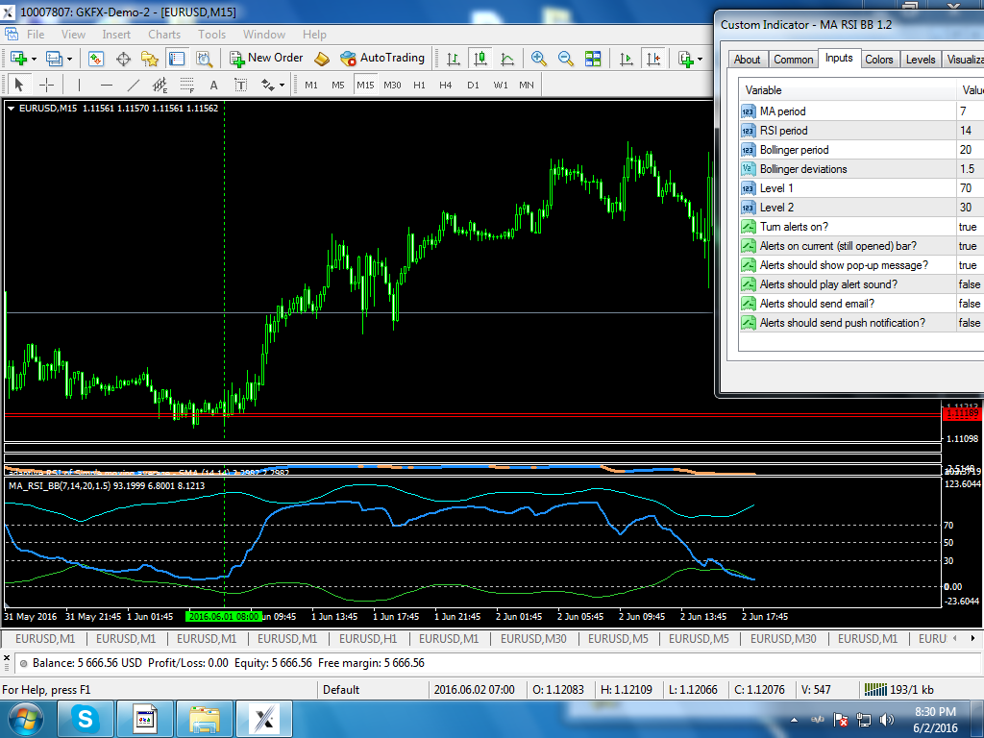Image resolution: width=984 pixels, height=738 pixels.
Task: Click the Zoom Out magnifier icon
Action: point(565,59)
